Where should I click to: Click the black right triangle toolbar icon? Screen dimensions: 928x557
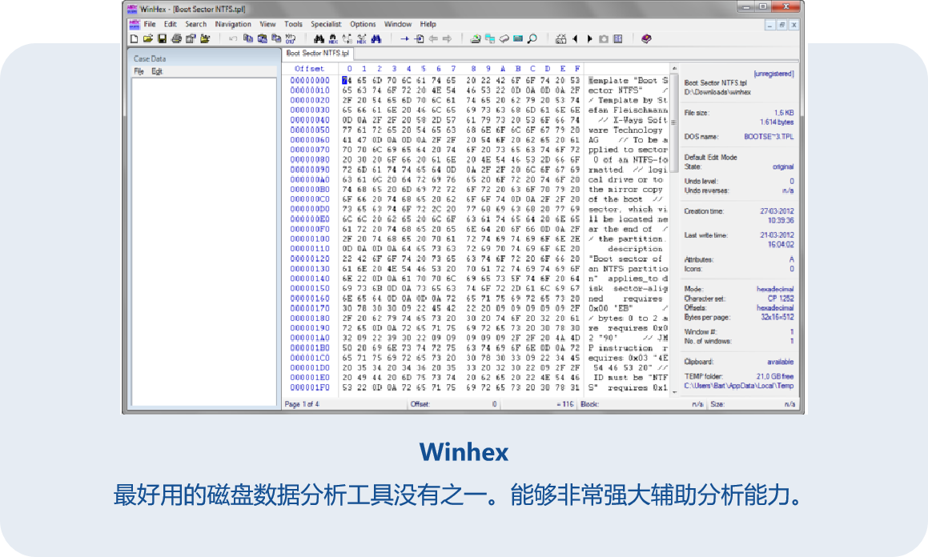(589, 39)
